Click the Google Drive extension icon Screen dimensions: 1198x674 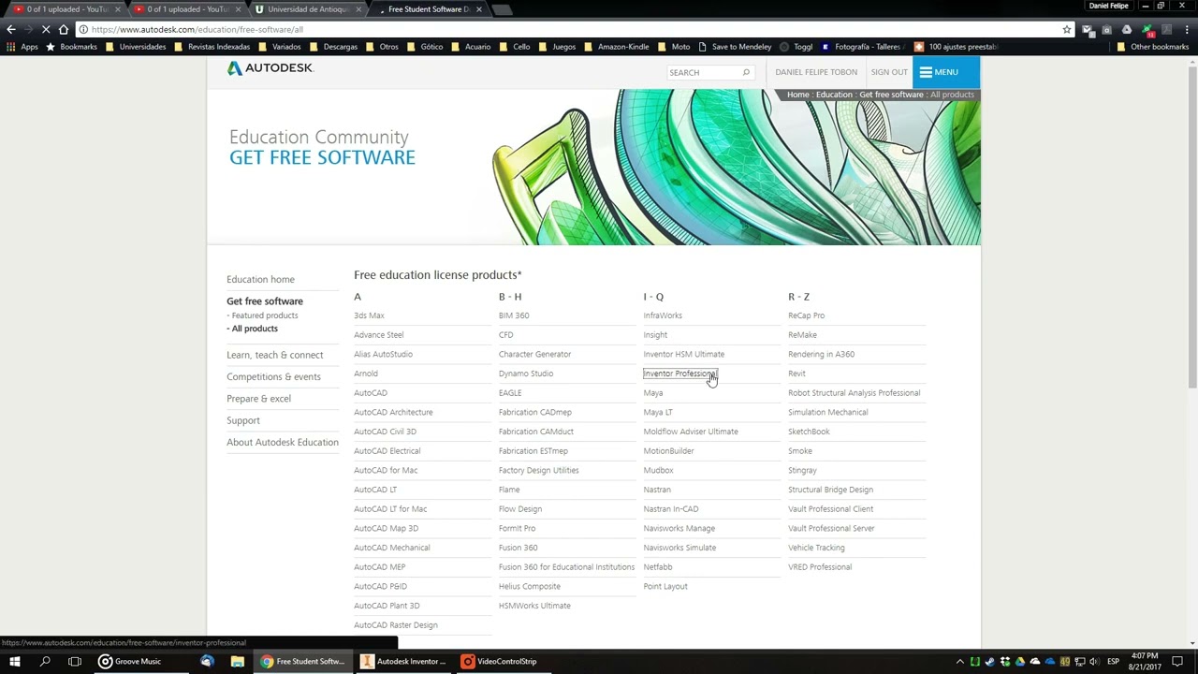pyautogui.click(x=1126, y=29)
